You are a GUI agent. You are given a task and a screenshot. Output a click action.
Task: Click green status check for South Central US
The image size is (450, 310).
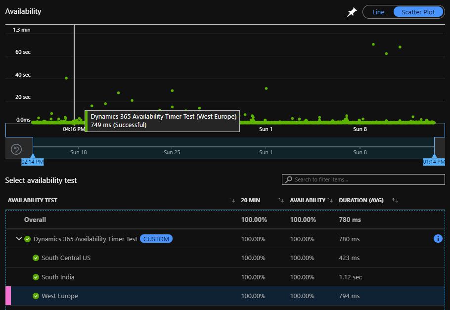point(36,258)
